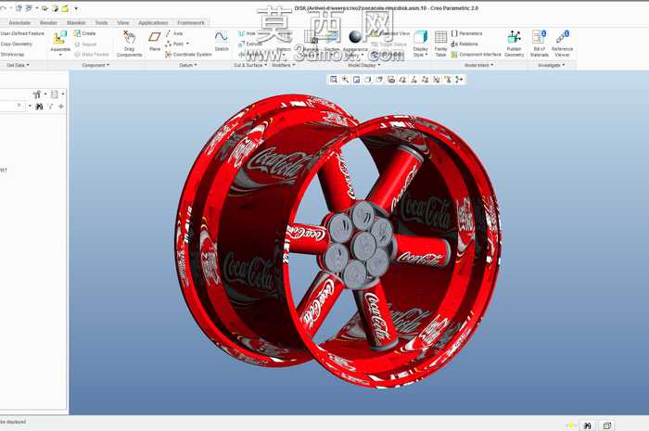
Task: Open Relations dialog
Action: click(464, 44)
